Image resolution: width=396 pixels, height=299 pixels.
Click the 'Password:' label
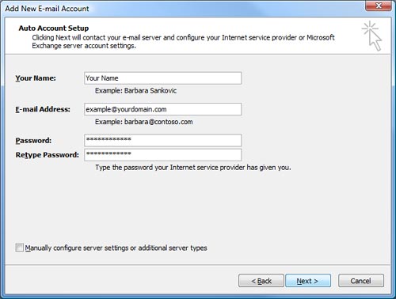point(33,141)
